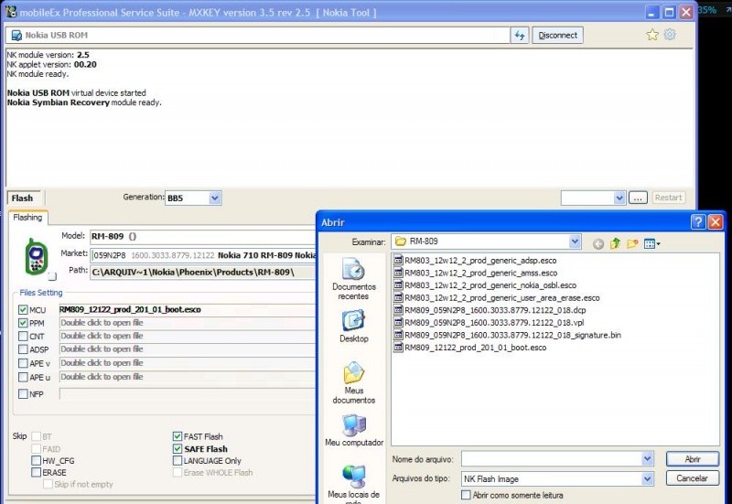The image size is (732, 504).
Task: Uncheck the PPM checkbox
Action: 23,323
